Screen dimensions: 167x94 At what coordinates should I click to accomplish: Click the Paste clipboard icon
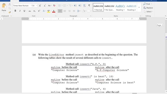[4, 6]
